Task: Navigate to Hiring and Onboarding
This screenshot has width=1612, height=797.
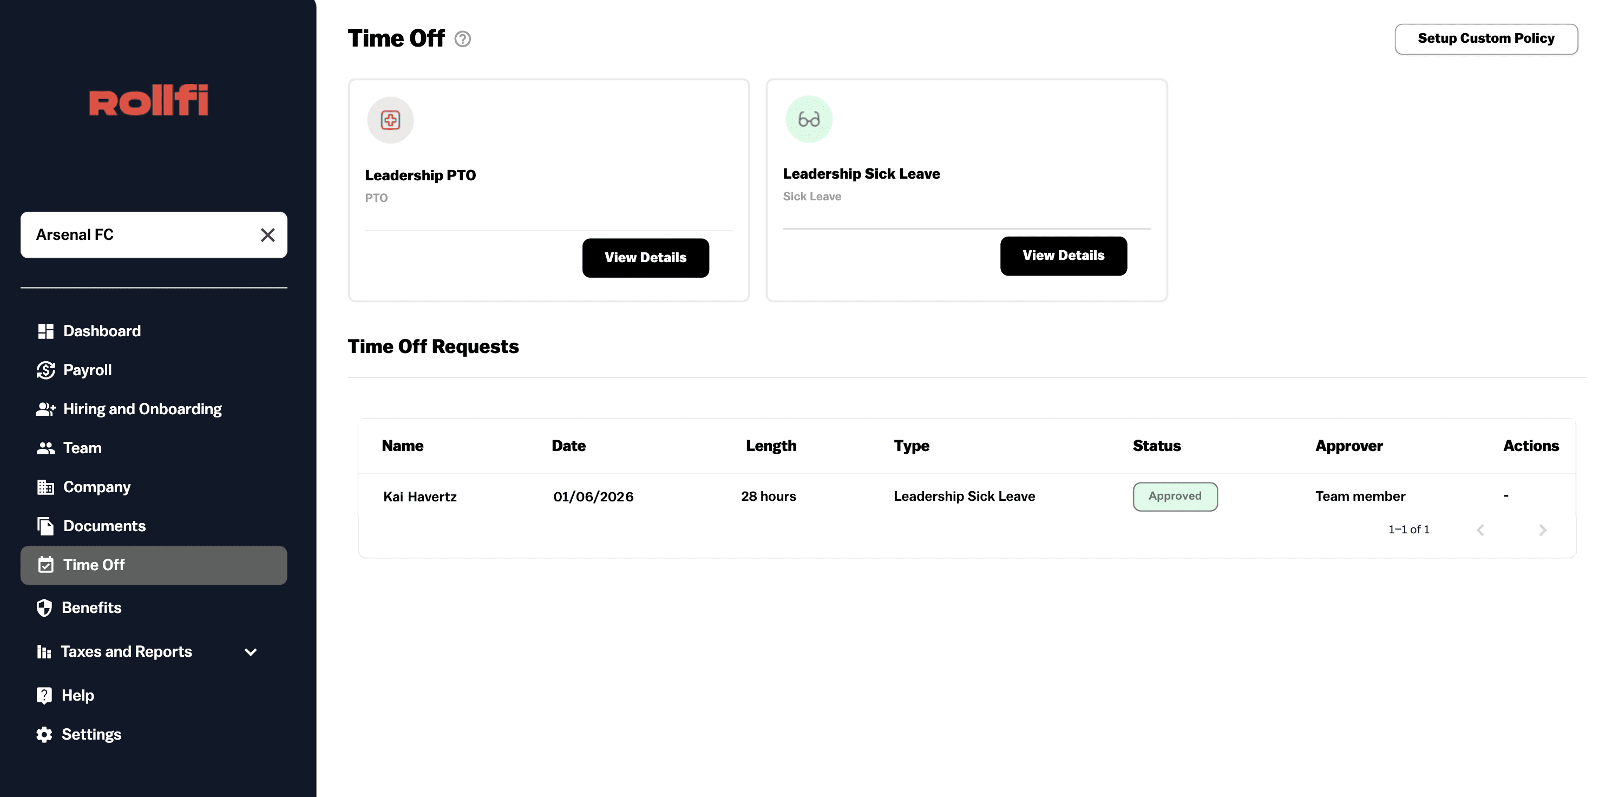Action: pos(142,409)
